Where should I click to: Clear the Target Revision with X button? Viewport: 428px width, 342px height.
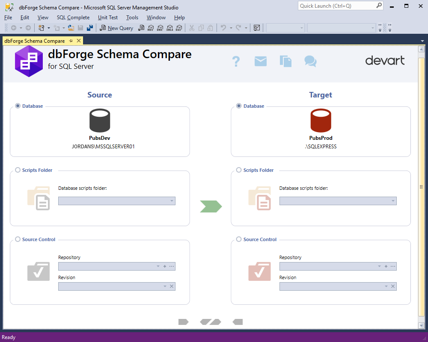point(393,286)
